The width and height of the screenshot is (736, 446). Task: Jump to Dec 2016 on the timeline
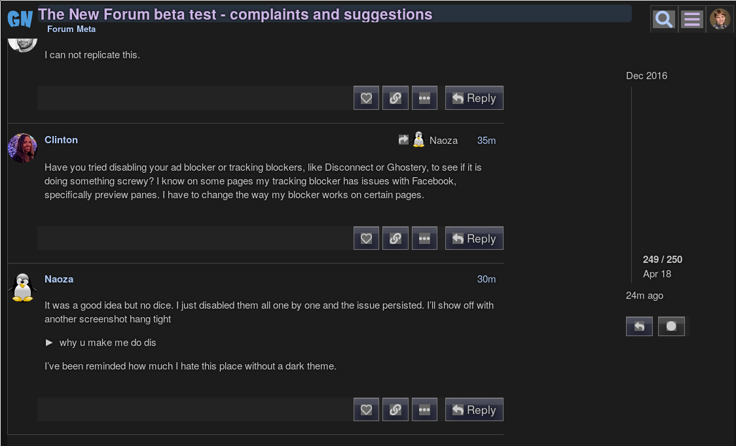[x=646, y=76]
